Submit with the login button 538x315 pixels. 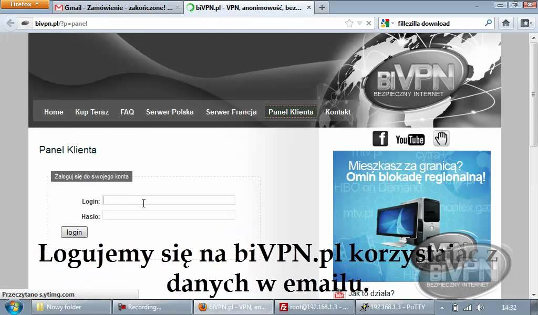[x=74, y=232]
